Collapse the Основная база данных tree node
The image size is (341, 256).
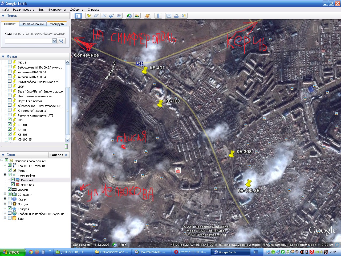click(x=2, y=161)
